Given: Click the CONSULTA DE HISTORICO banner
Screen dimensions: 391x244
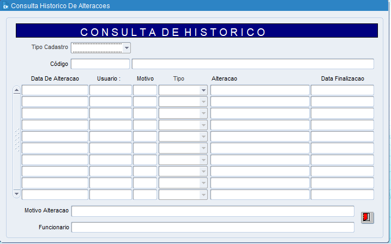Looking at the screenshot, I should pyautogui.click(x=197, y=30).
